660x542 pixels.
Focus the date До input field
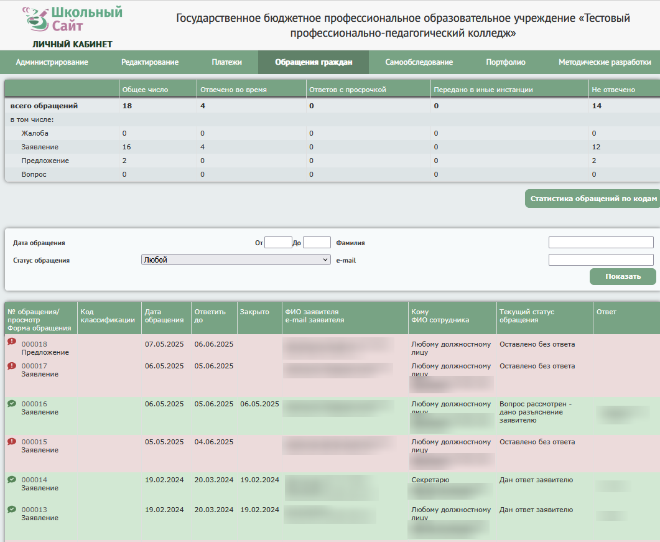[x=317, y=243]
